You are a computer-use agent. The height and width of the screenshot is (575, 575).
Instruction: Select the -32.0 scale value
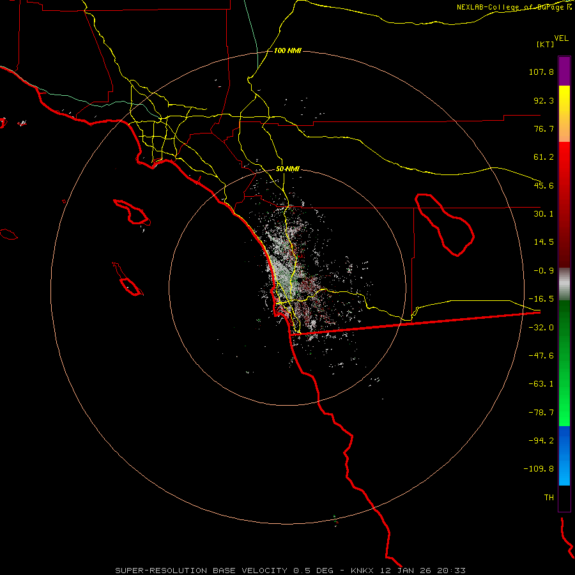pyautogui.click(x=541, y=328)
